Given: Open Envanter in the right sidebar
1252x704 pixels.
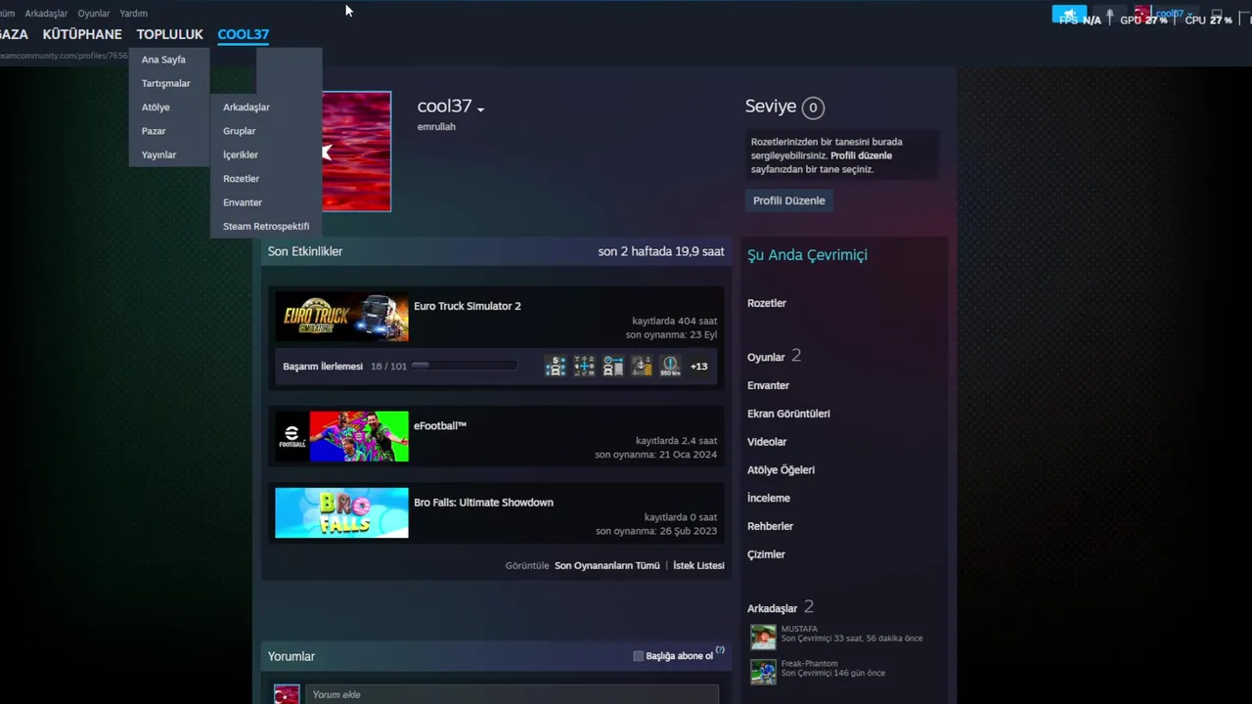Looking at the screenshot, I should (768, 385).
